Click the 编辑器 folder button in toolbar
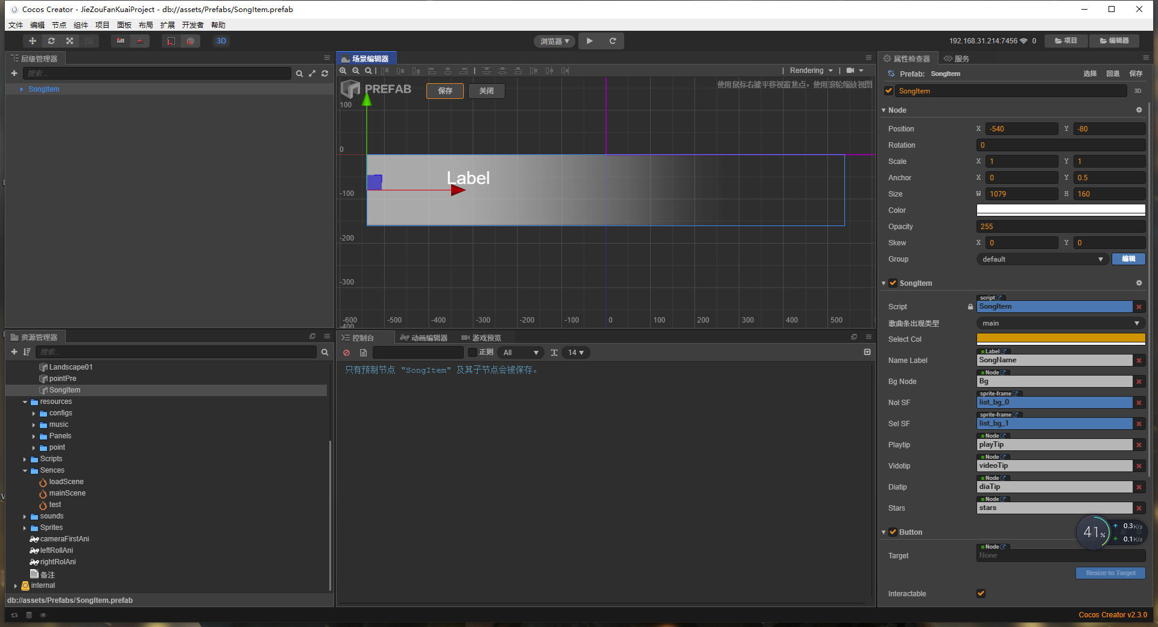This screenshot has height=627, width=1158. 1115,41
